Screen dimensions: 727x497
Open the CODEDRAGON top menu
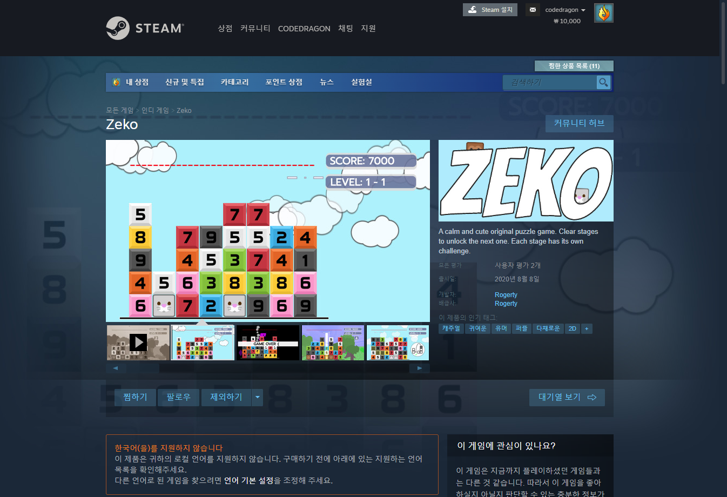[x=304, y=29]
